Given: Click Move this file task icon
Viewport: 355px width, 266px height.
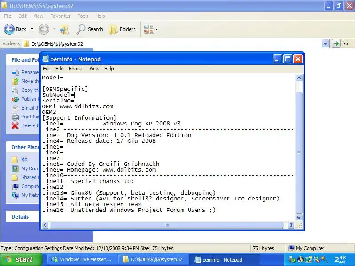Looking at the screenshot, I should tap(15, 81).
